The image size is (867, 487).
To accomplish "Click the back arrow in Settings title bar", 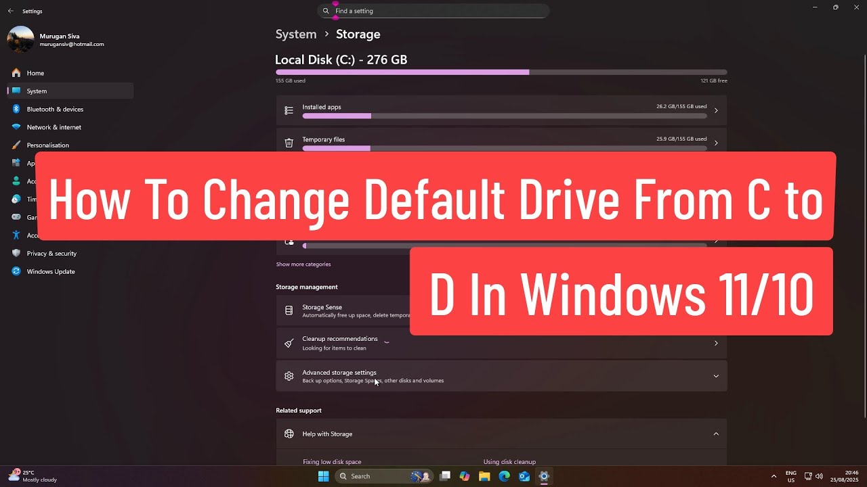I will click(x=10, y=11).
